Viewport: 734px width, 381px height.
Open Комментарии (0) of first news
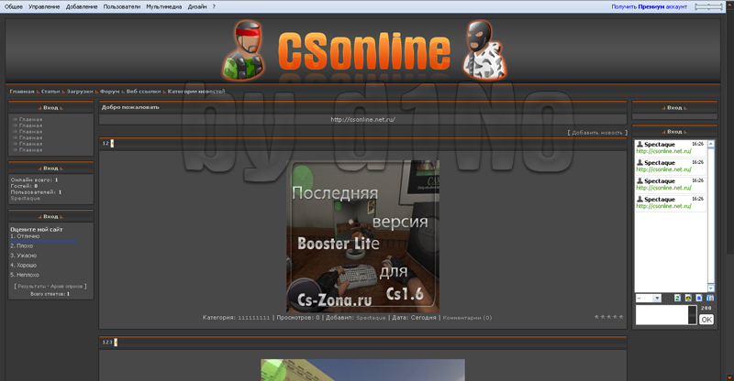click(467, 318)
